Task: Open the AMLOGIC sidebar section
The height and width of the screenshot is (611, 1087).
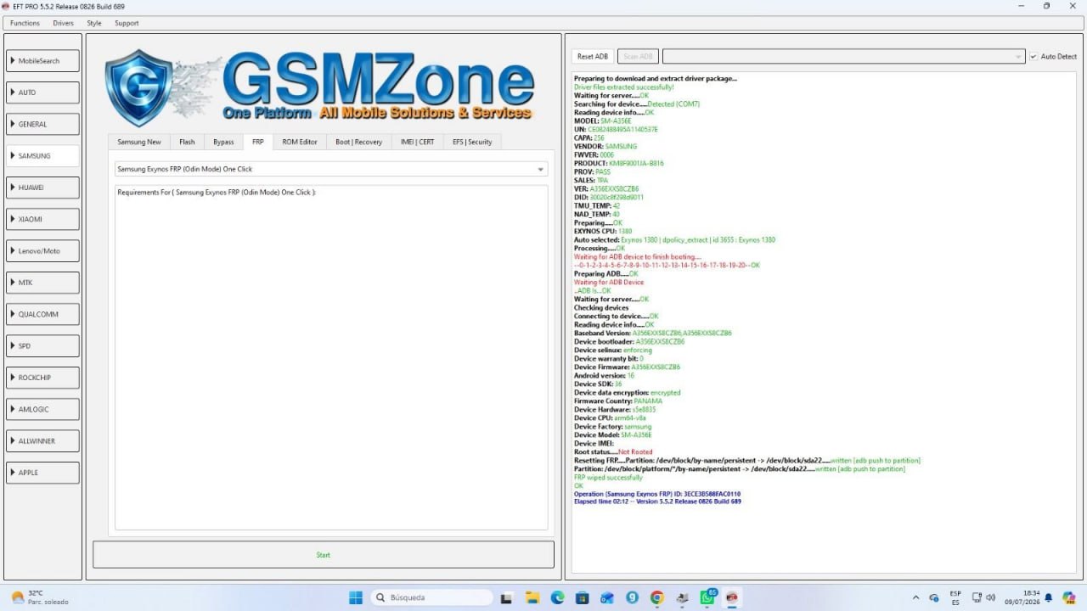Action: click(x=43, y=409)
